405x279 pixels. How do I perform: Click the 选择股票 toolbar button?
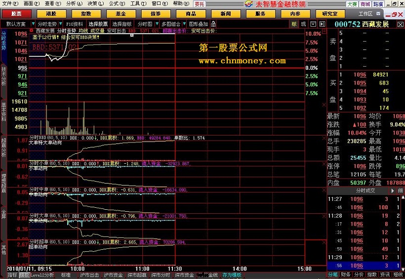click(x=98, y=24)
